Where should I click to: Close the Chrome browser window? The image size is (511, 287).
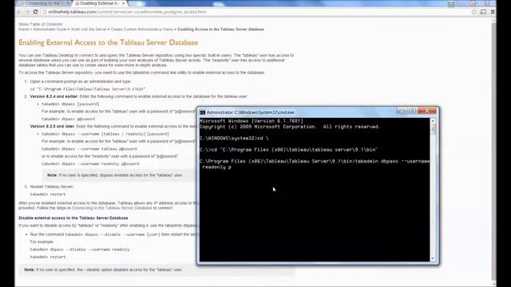point(487,3)
